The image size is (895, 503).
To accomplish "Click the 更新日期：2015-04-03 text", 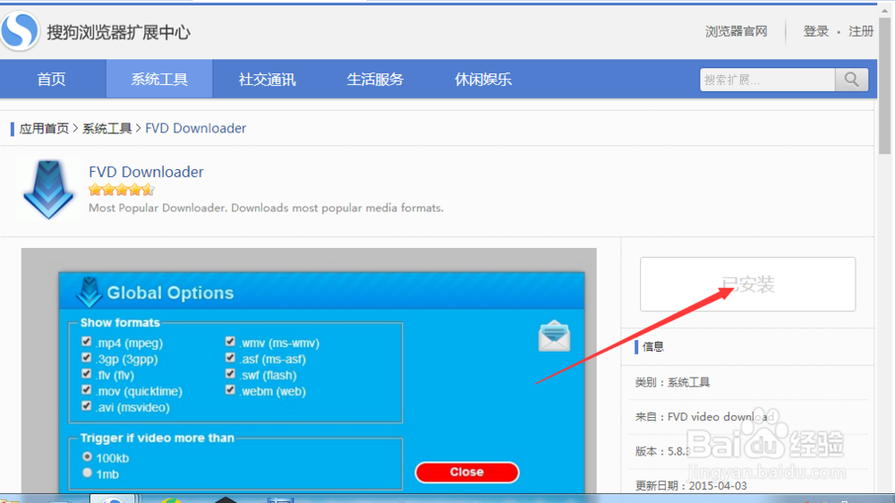I will (x=691, y=486).
